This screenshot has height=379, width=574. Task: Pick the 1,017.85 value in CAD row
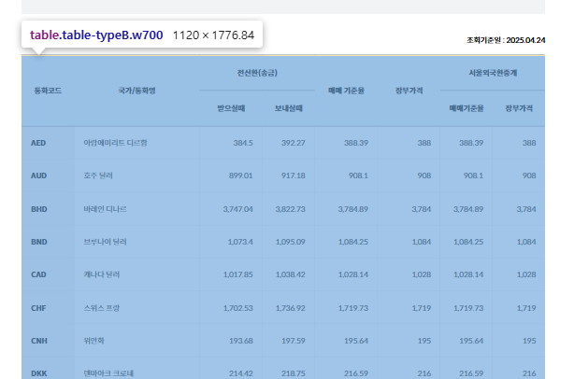coord(238,274)
